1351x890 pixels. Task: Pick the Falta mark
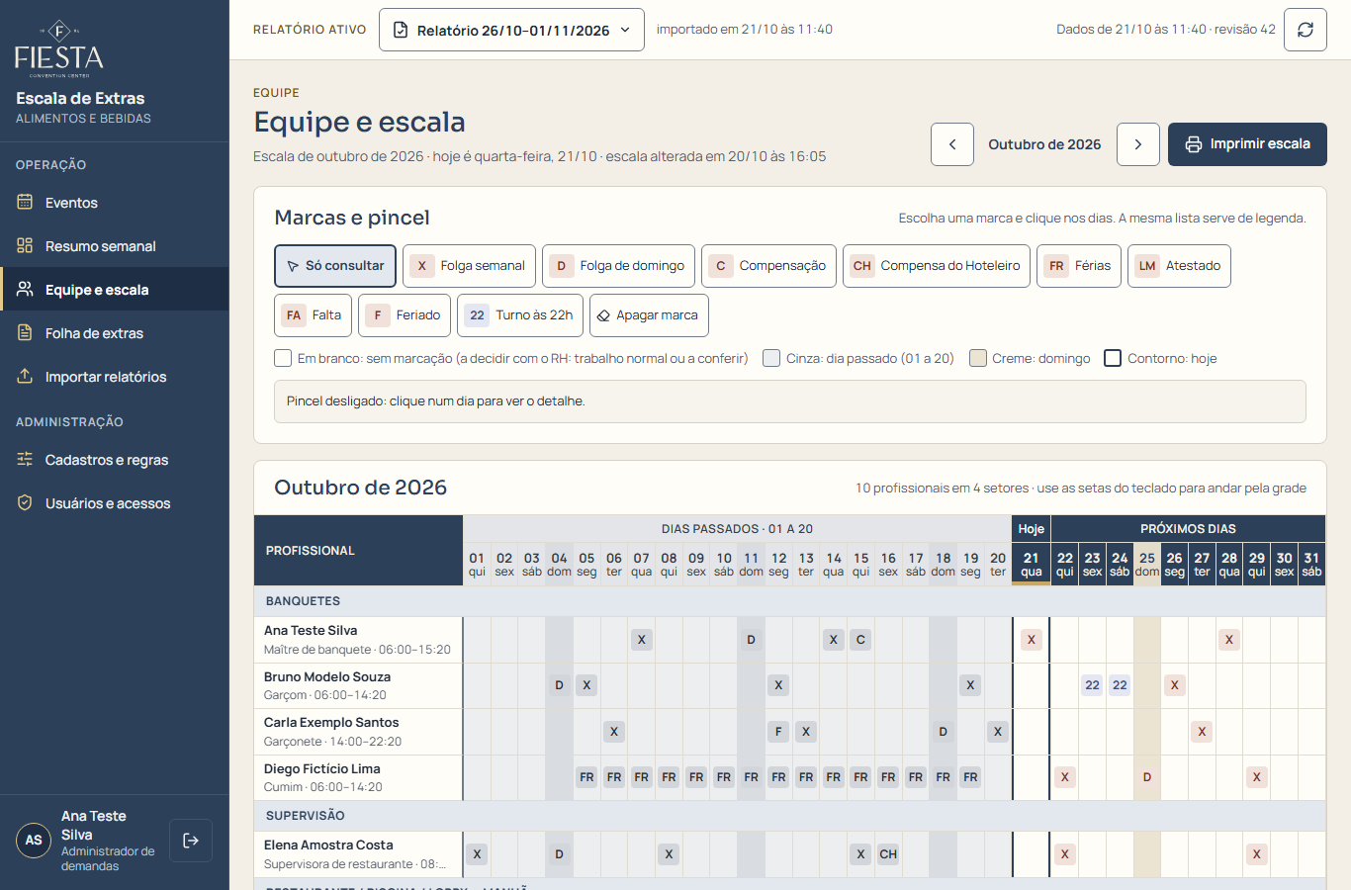[x=313, y=315]
